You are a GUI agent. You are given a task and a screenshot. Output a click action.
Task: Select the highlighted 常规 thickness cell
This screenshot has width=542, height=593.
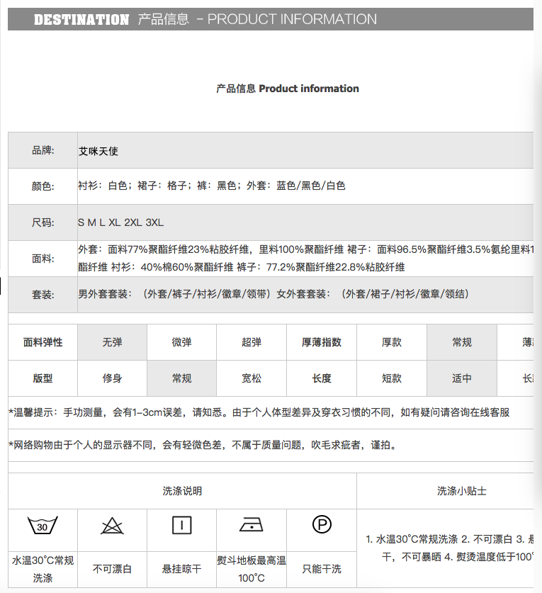(x=462, y=342)
